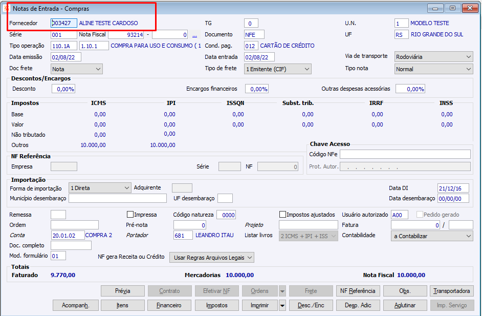Open the Ordens dropdown arrow
This screenshot has width=482, height=316.
point(282,291)
